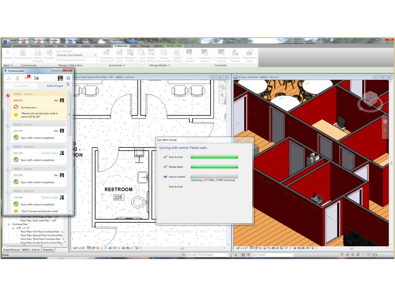This screenshot has height=296, width=395.
Task: Open the Communicator settings gear
Action: (x=68, y=78)
